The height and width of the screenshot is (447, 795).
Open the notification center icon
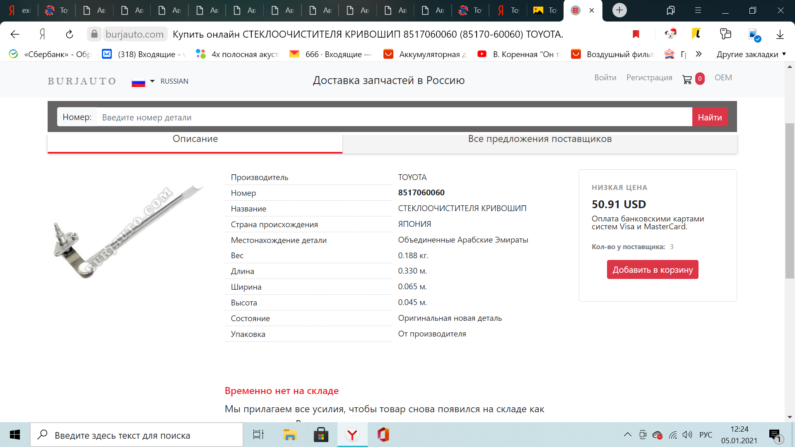point(776,435)
